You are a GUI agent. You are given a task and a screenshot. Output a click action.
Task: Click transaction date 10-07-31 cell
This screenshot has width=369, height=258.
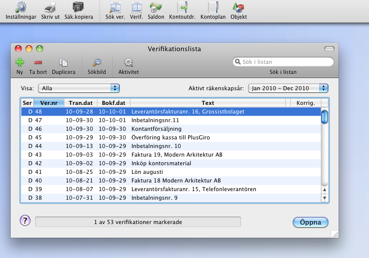click(79, 198)
